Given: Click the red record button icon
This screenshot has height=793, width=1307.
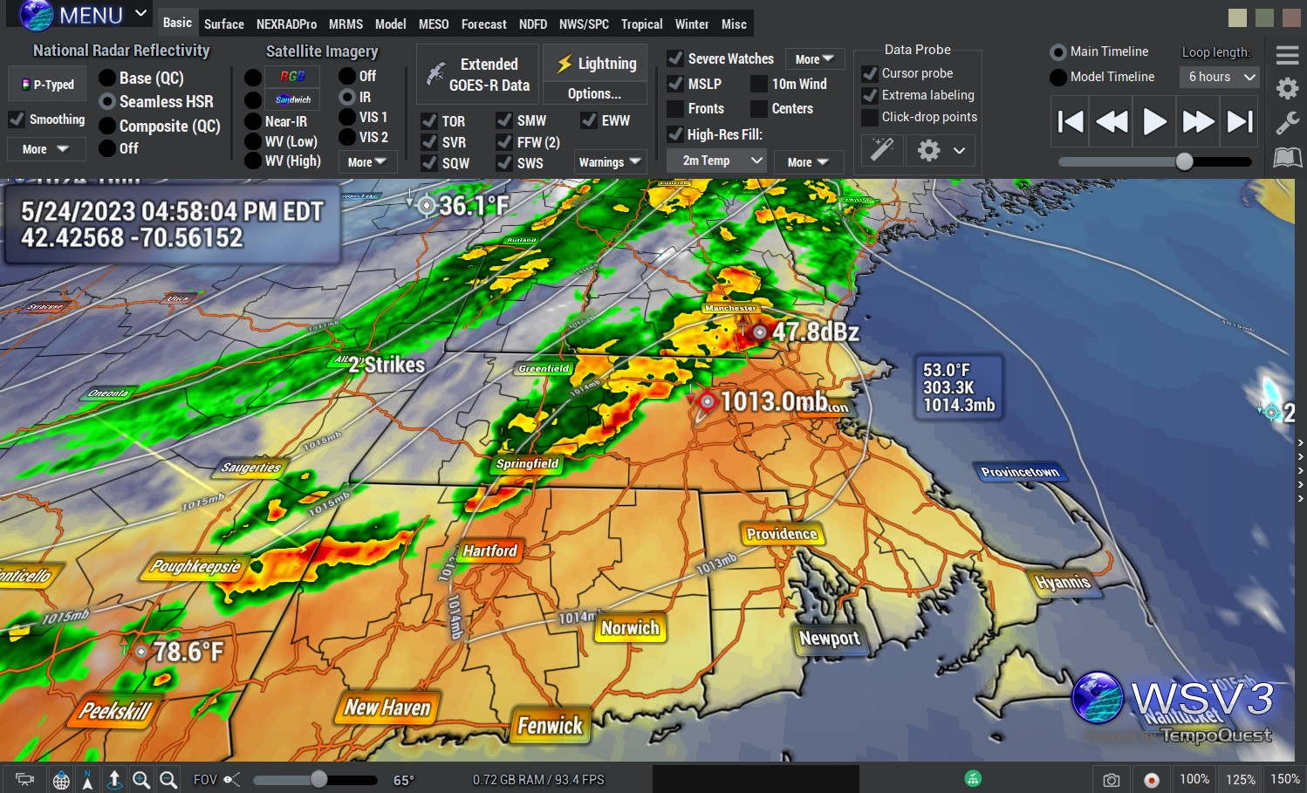Looking at the screenshot, I should (x=1152, y=780).
